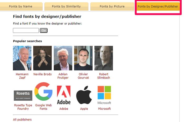The width and height of the screenshot is (184, 122).
Task: Click the Rosetta foundry logo
Action: (x=23, y=96)
